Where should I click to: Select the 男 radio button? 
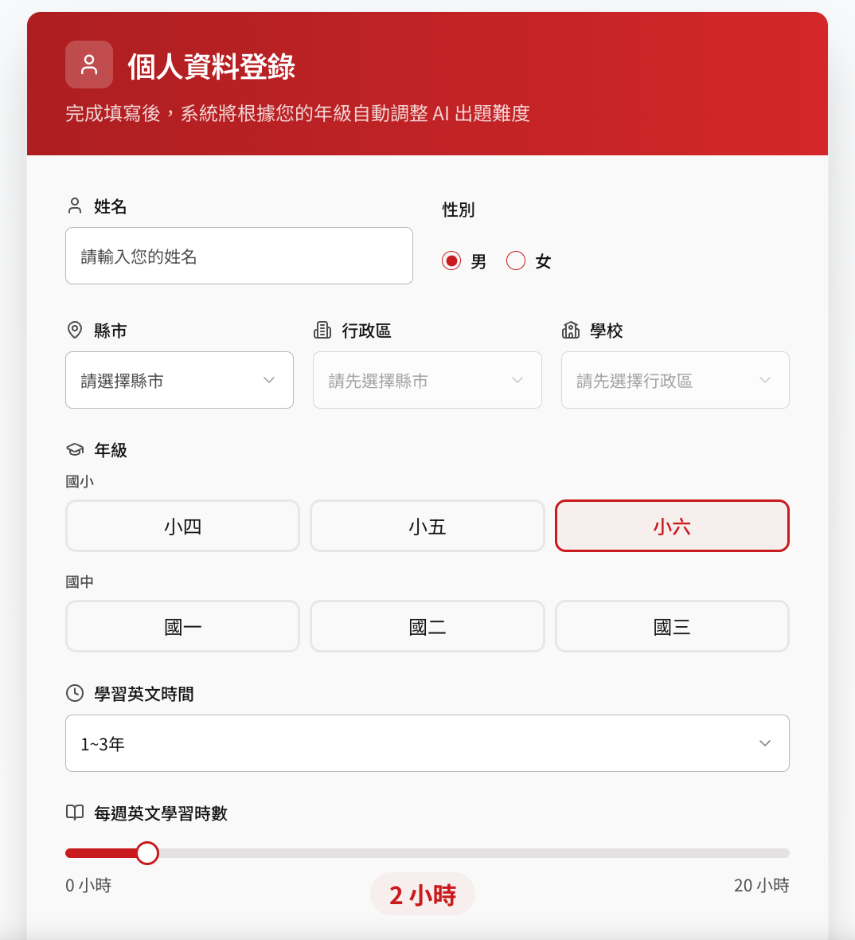451,260
